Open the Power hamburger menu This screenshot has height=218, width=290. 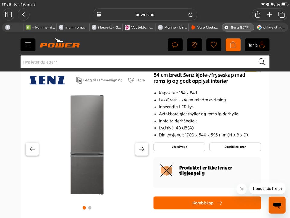pyautogui.click(x=28, y=45)
